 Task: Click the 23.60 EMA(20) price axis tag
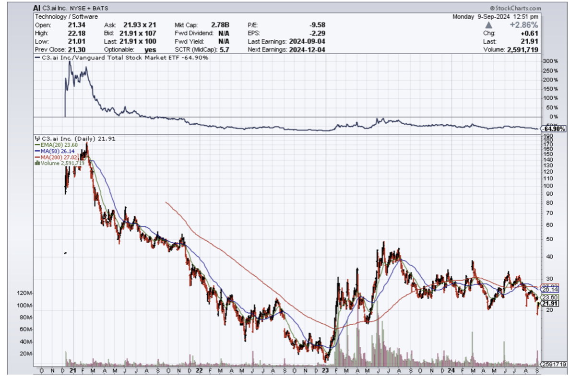tap(550, 297)
